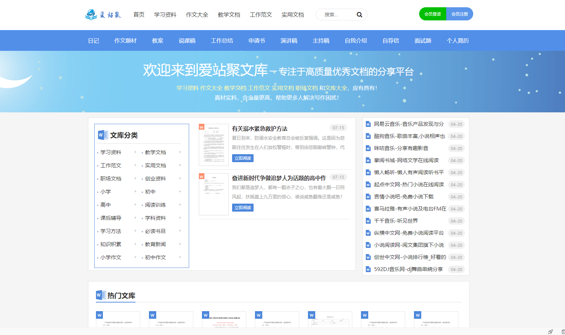The height and width of the screenshot is (335, 565).
Task: Click the Word icon next to 言情小说吧 entry
Action: (368, 197)
